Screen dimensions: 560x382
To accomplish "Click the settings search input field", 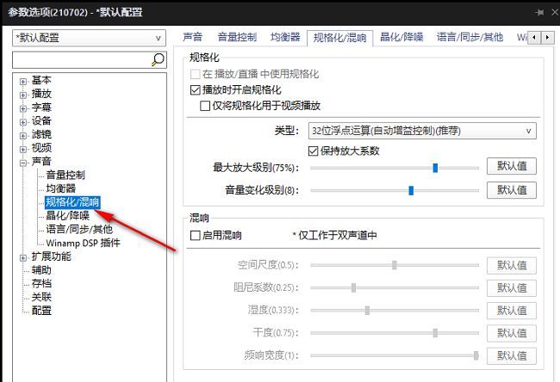I will (81, 59).
